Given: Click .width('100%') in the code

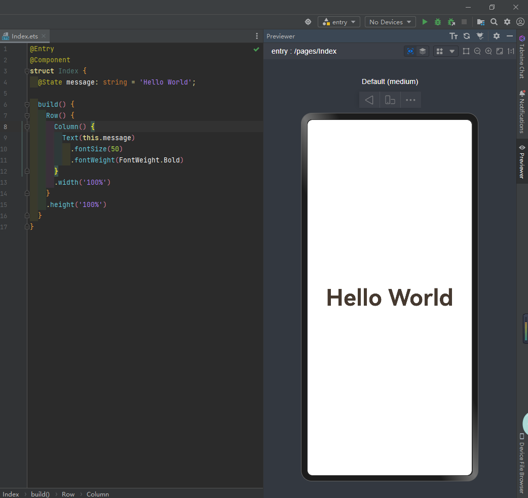Looking at the screenshot, I should tap(83, 182).
